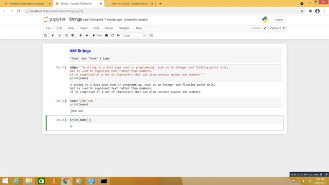
Task: Switch to the Variables_Data_types_numbers tab
Action: coord(27,4)
